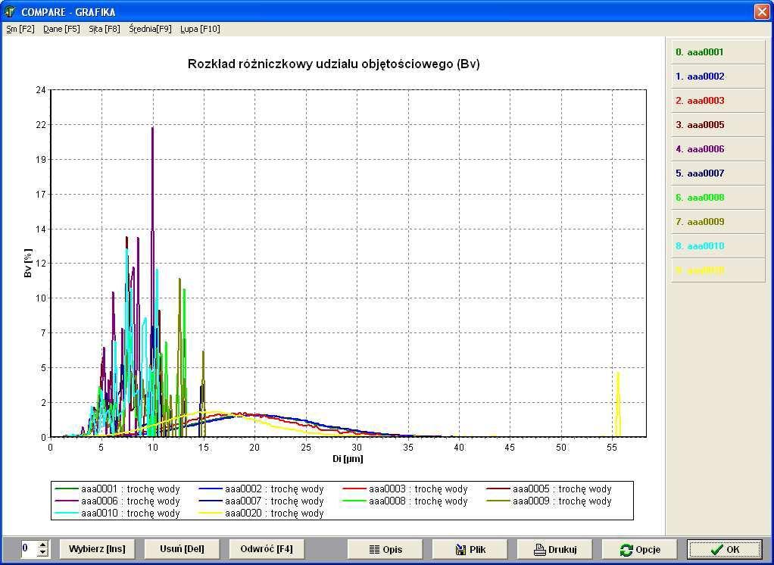Select series 1. aaa0002 in side list

[718, 76]
